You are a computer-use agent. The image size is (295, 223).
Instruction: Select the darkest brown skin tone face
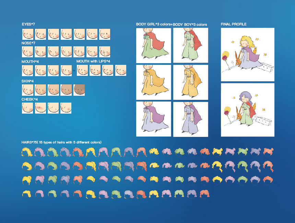click(79, 90)
